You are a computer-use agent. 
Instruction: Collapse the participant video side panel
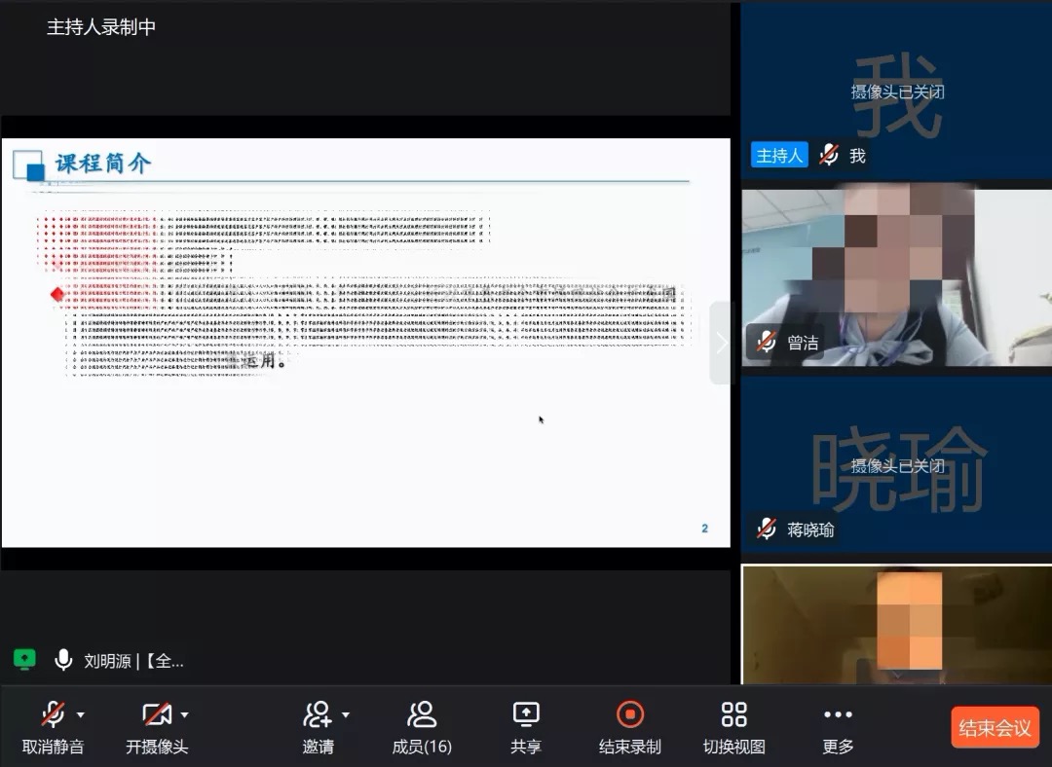point(721,343)
